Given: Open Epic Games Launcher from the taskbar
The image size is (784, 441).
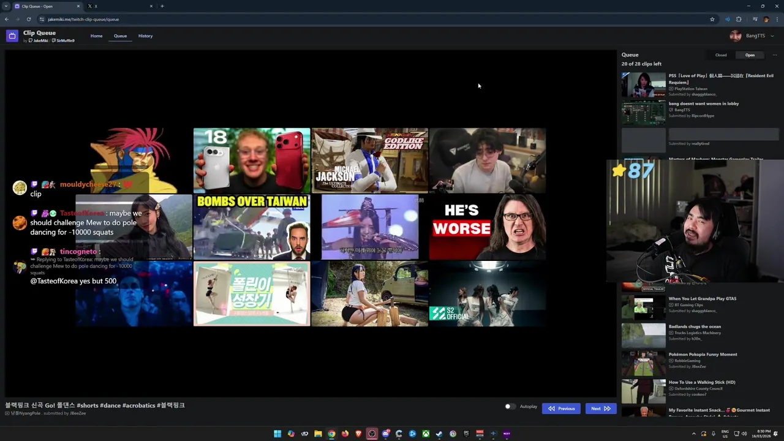Looking at the screenshot, I should tap(466, 434).
